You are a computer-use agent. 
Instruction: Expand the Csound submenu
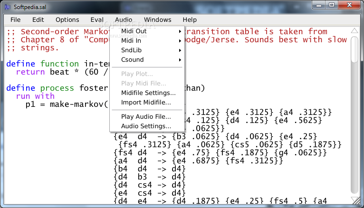coord(147,59)
